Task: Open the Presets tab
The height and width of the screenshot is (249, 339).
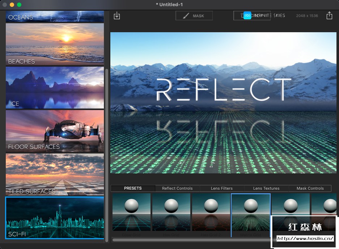Action: 133,188
